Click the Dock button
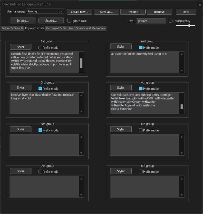The height and width of the screenshot is (214, 203). pos(186,12)
